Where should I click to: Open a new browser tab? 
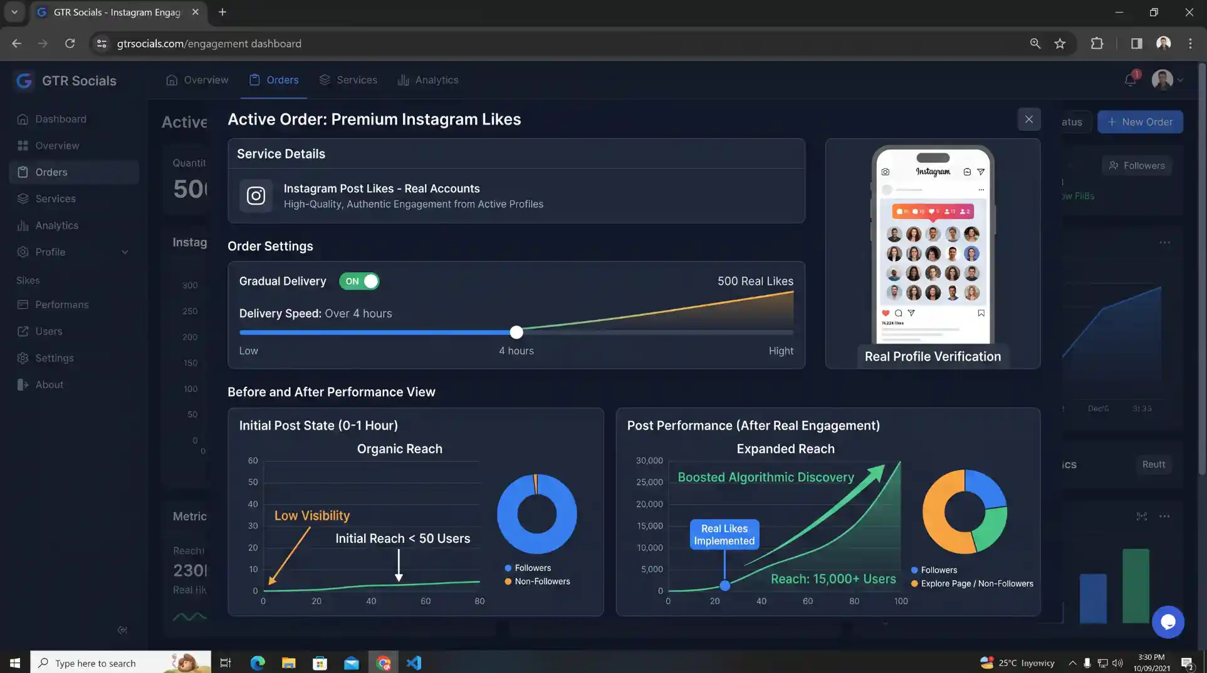point(222,12)
